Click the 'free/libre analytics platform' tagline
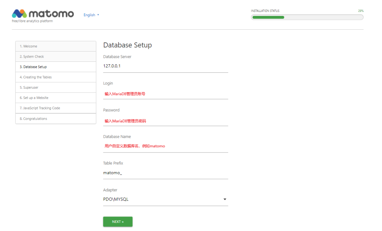The height and width of the screenshot is (231, 382). [32, 21]
